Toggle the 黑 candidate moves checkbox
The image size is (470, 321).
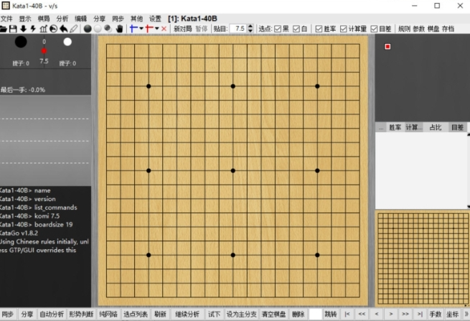(278, 29)
